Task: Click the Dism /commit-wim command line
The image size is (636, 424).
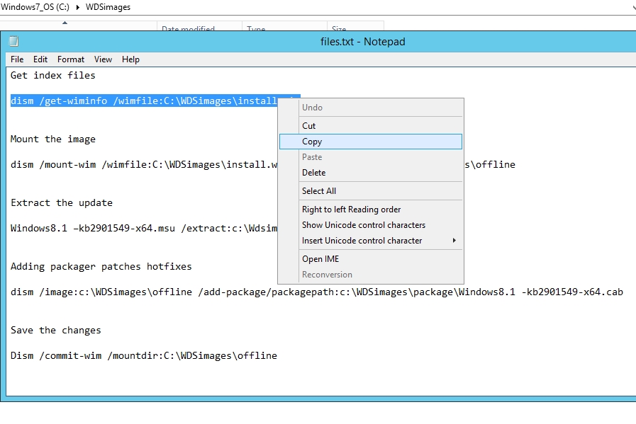Action: pos(144,355)
